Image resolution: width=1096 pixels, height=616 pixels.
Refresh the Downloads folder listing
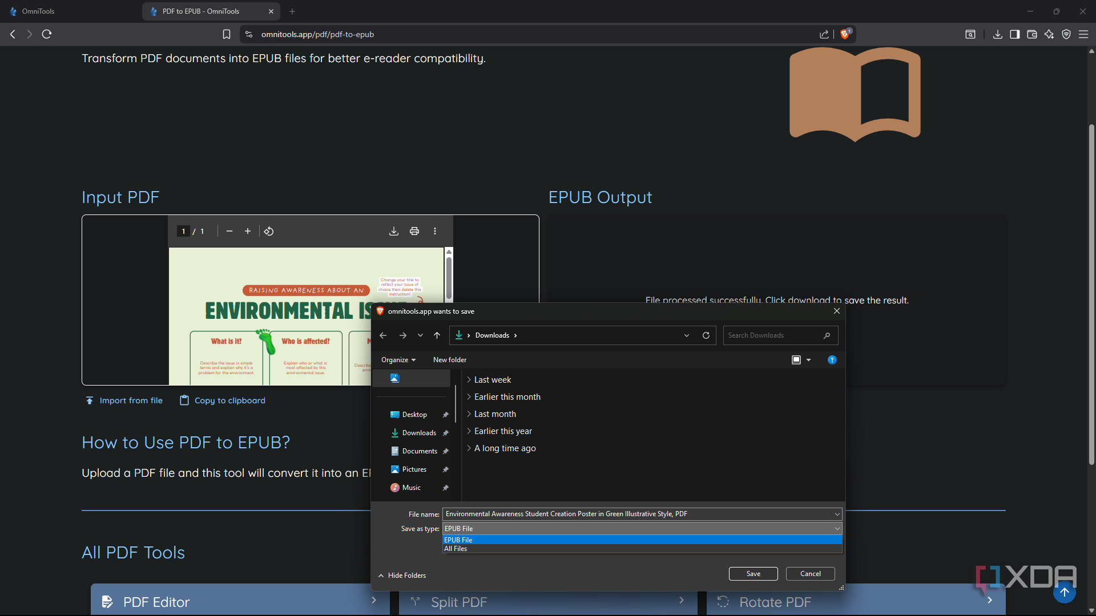[x=706, y=335]
